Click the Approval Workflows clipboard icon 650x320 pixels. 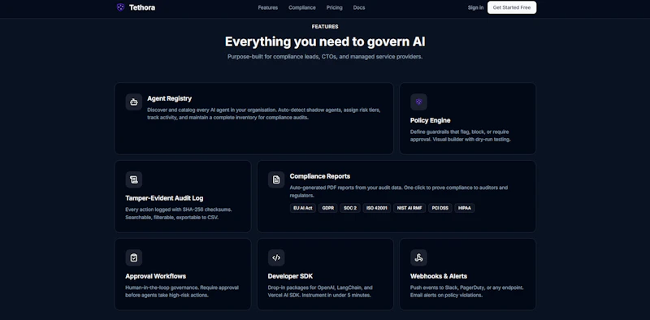tap(134, 257)
